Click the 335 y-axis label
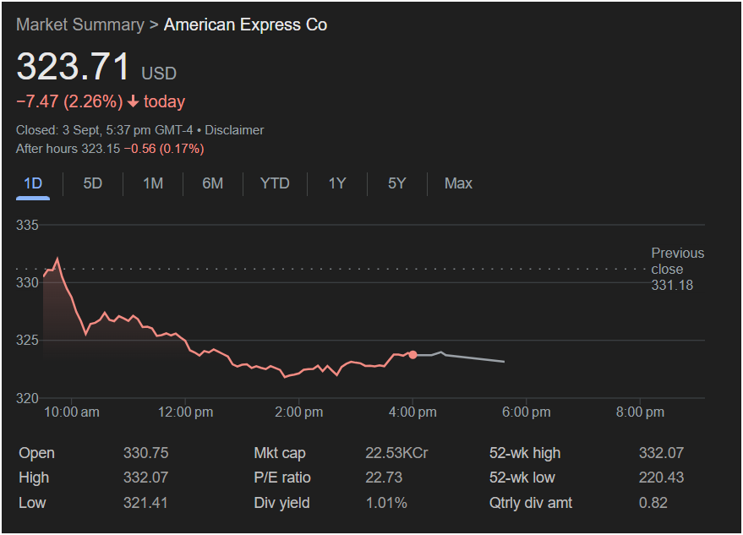 point(27,225)
